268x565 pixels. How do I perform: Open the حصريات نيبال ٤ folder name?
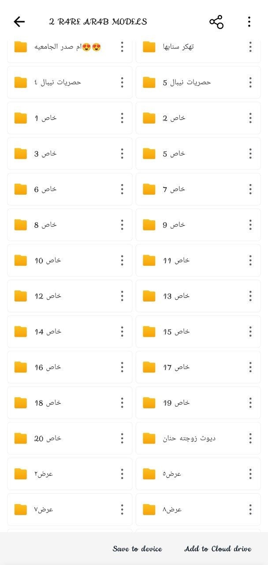[58, 83]
